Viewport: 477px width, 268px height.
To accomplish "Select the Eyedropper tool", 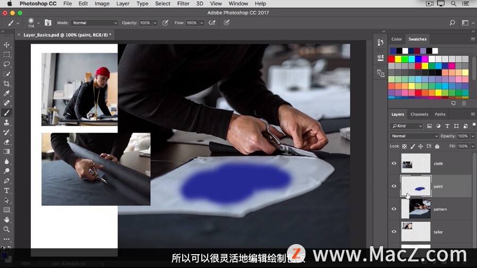I will click(6, 93).
